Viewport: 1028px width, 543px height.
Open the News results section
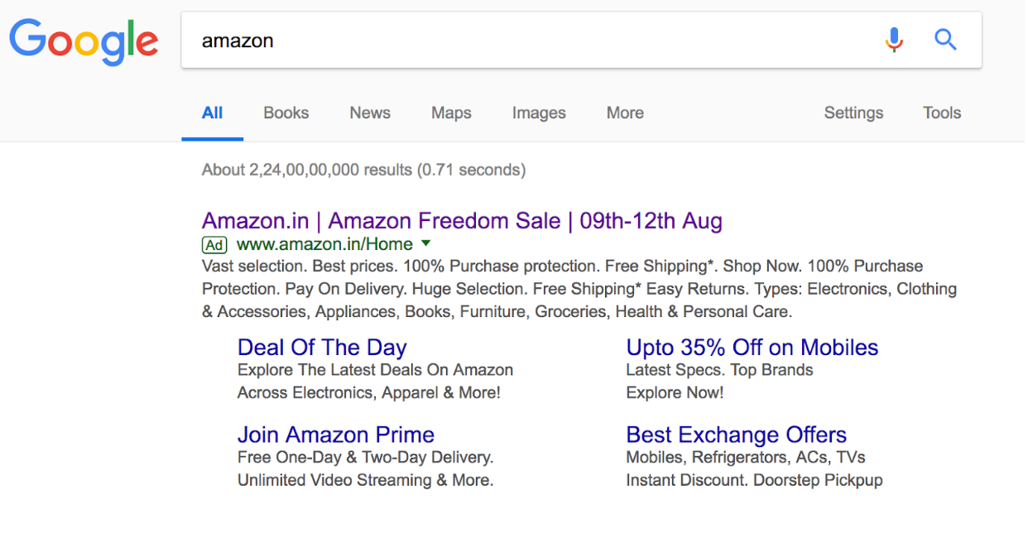tap(369, 113)
